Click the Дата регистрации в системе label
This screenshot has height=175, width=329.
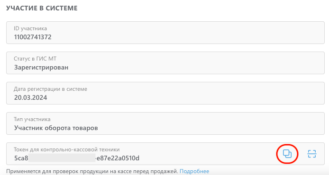(50, 89)
